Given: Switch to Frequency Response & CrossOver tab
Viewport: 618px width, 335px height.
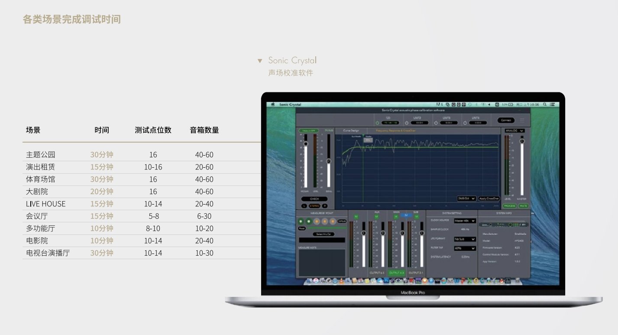Looking at the screenshot, I should (396, 130).
